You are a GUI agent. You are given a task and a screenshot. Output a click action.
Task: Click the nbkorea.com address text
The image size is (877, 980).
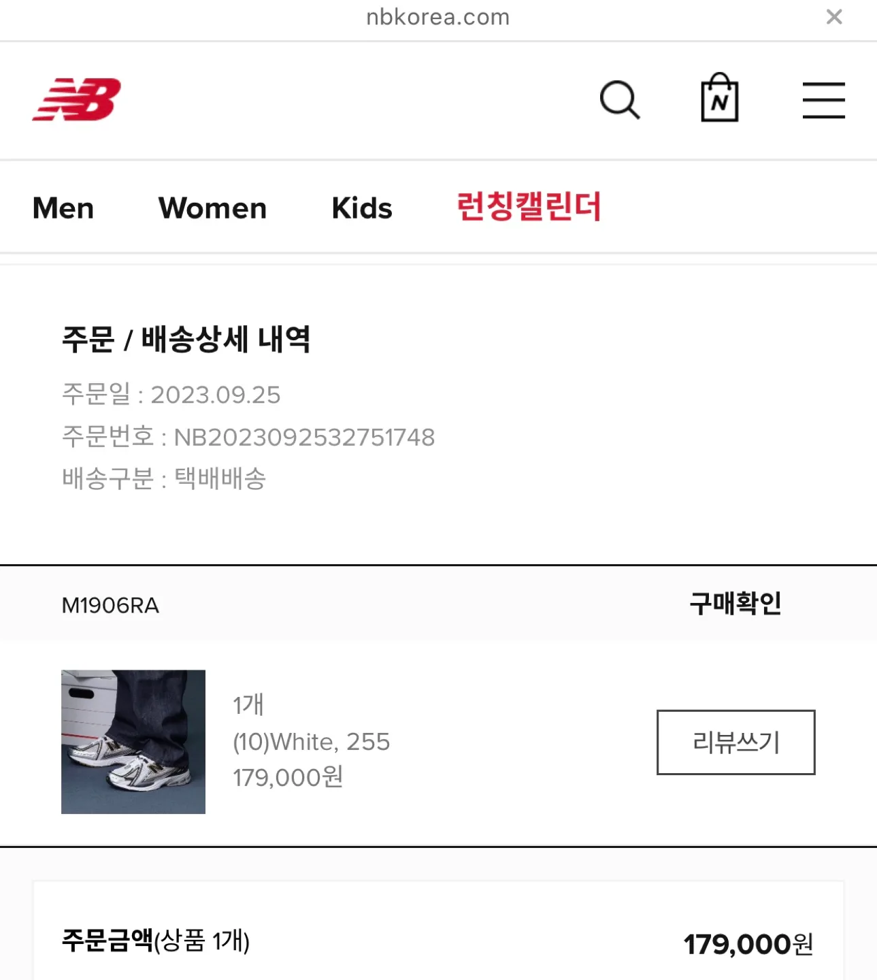pos(438,17)
